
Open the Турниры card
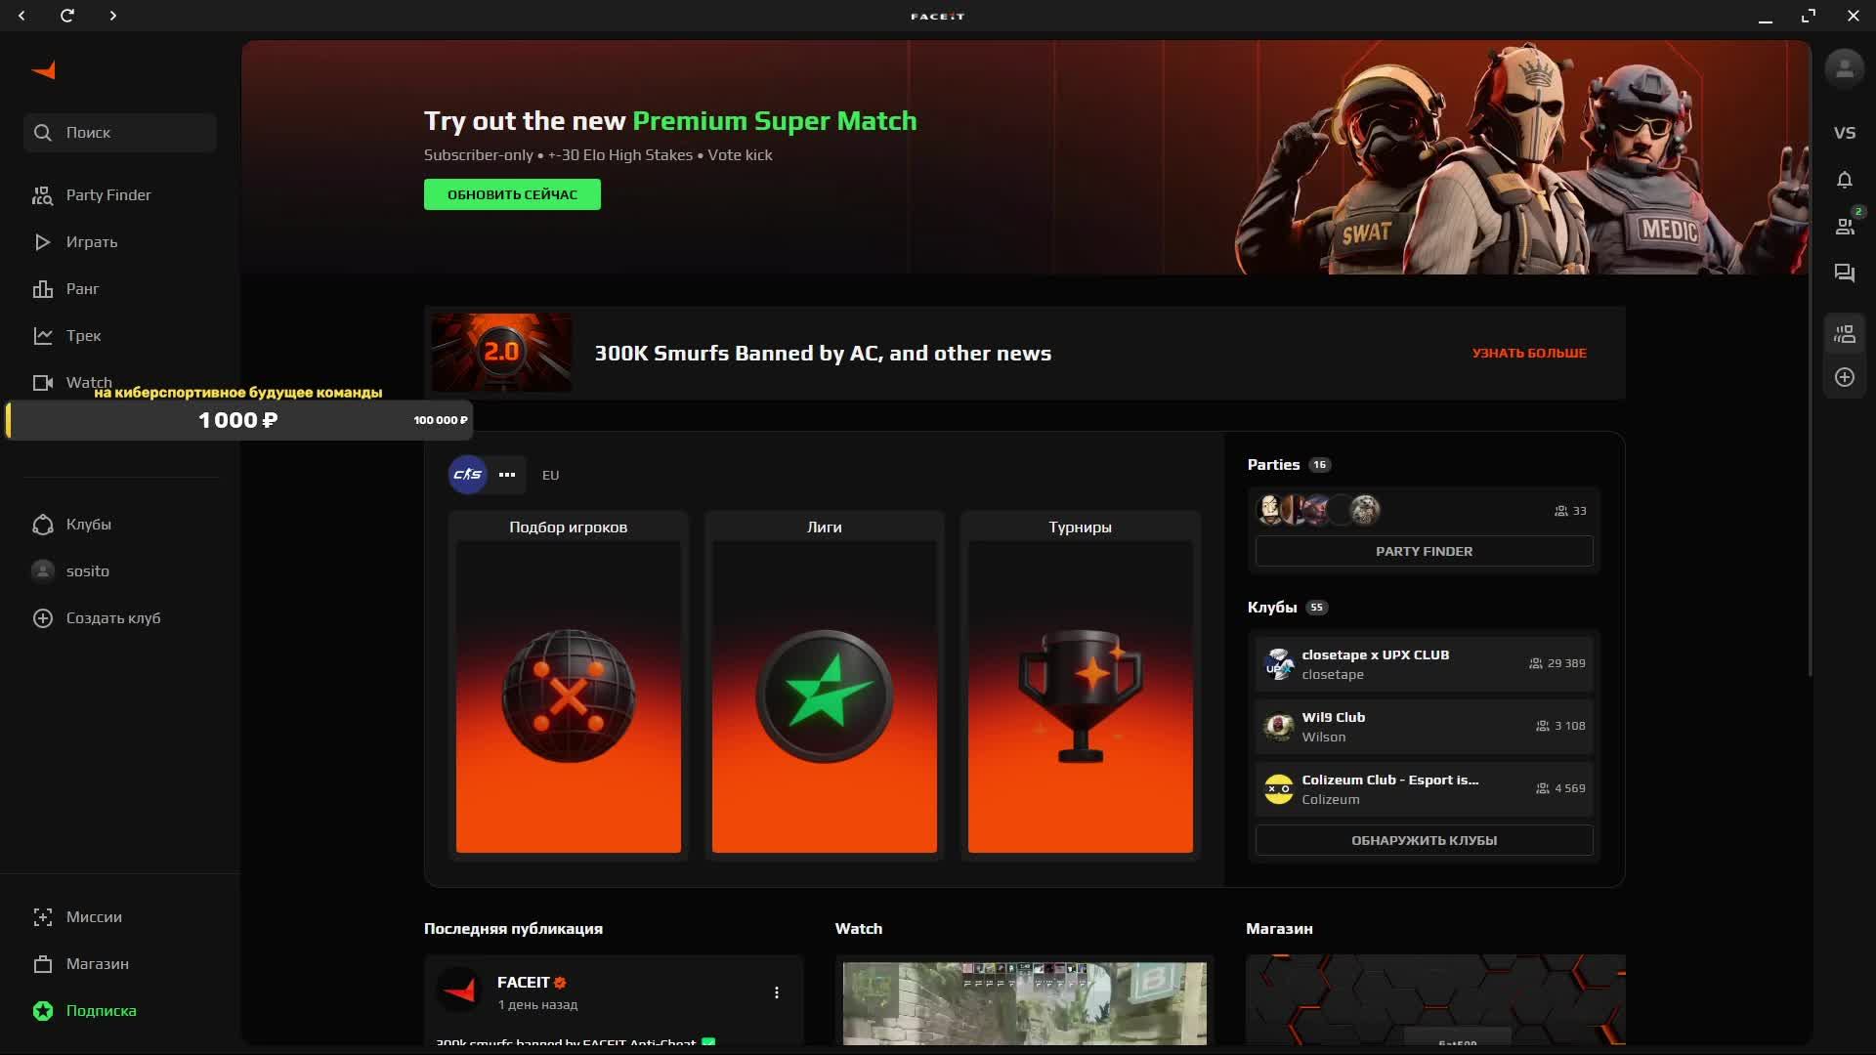1080,684
